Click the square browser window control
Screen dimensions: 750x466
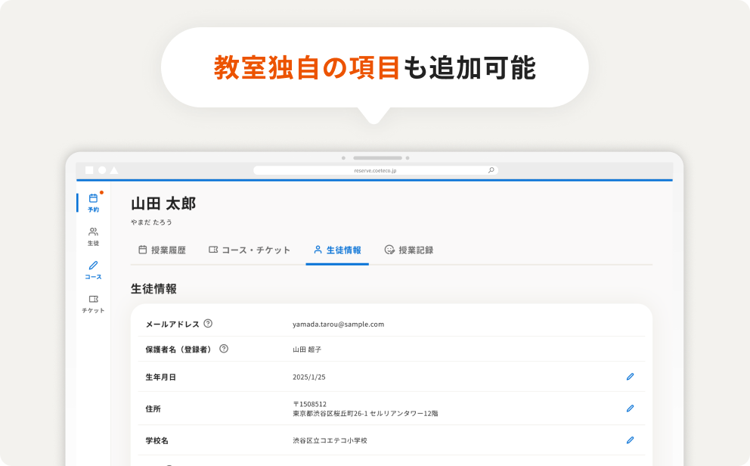(89, 170)
